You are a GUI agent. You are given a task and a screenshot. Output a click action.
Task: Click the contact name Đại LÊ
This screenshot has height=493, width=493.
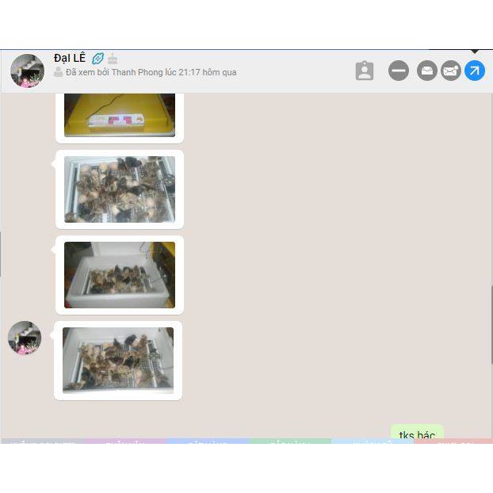[x=69, y=58]
